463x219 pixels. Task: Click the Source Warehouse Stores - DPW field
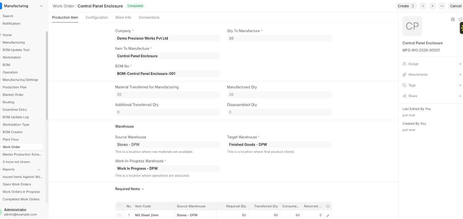point(167,145)
